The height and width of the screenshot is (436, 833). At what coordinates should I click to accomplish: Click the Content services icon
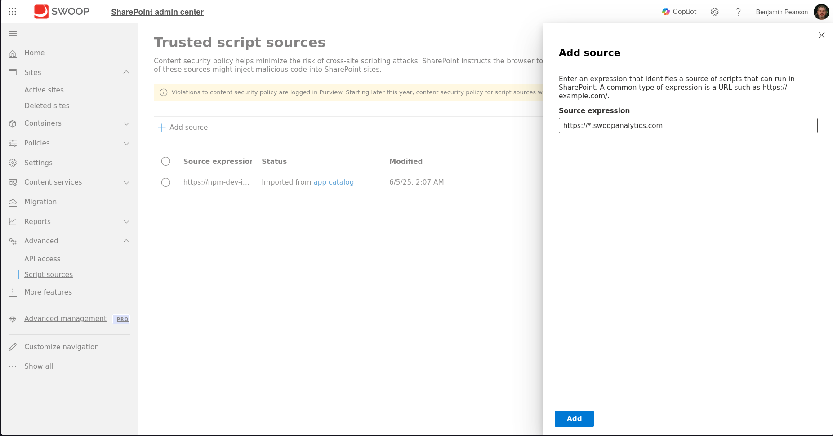coord(13,182)
